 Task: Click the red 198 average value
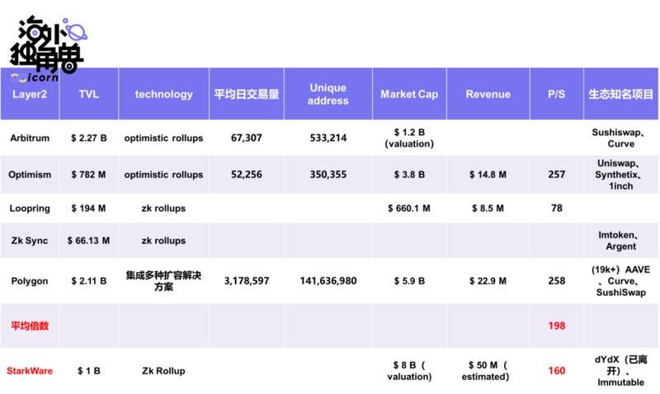pos(556,326)
